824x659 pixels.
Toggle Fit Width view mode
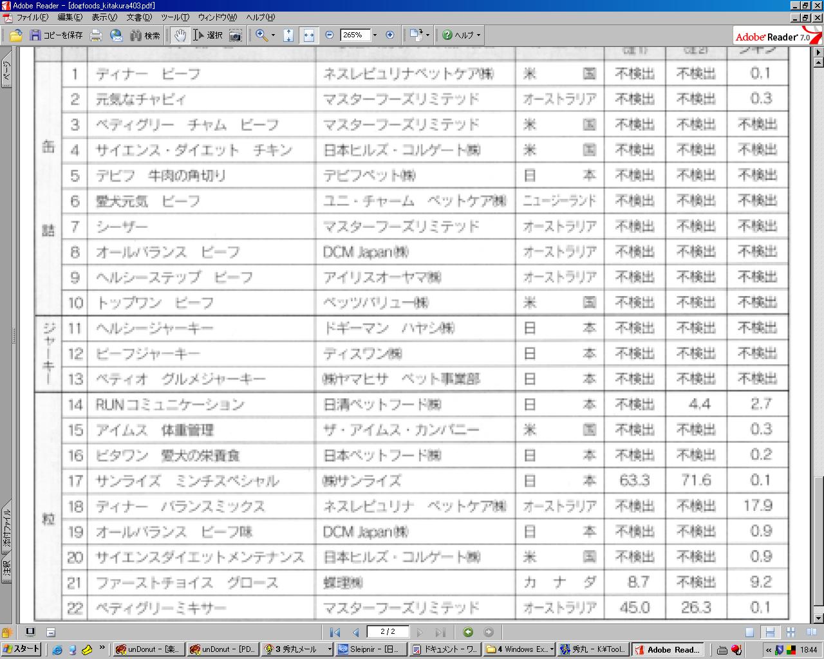pyautogui.click(x=309, y=35)
